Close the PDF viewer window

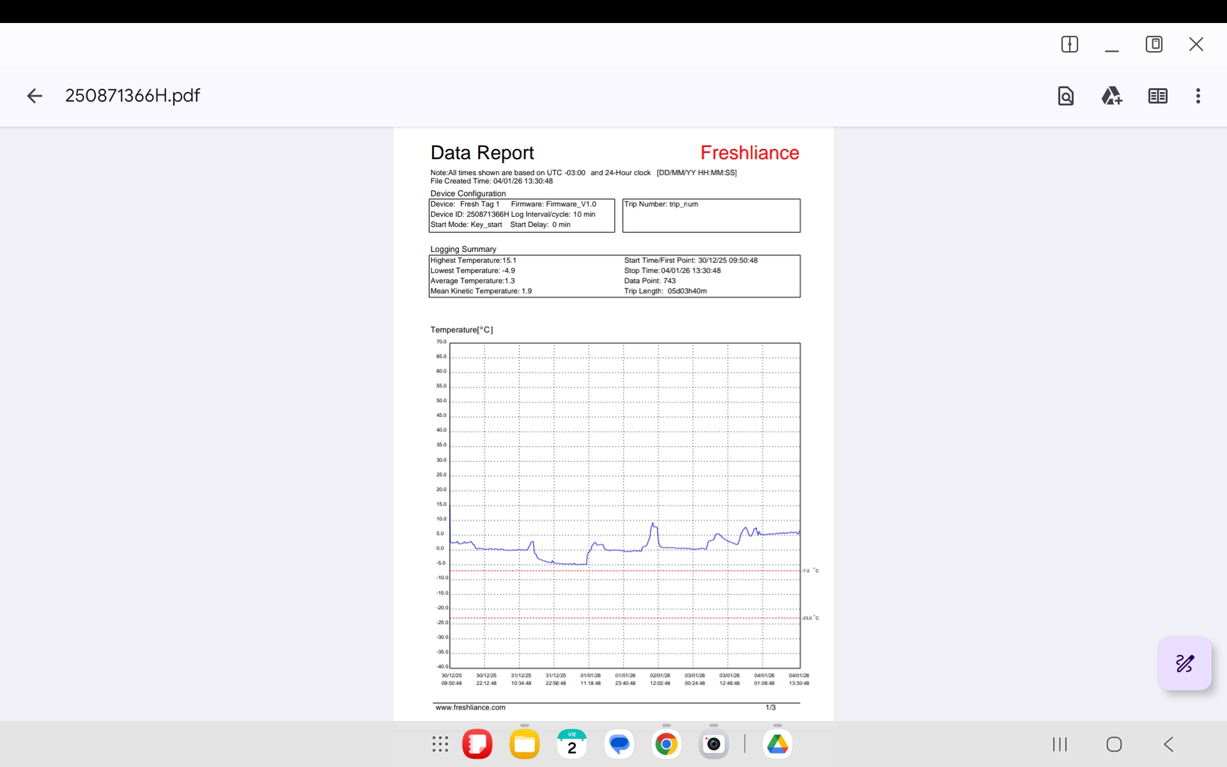point(1196,44)
